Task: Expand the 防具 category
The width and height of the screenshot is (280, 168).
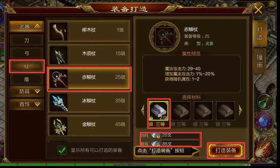Action: point(27,91)
